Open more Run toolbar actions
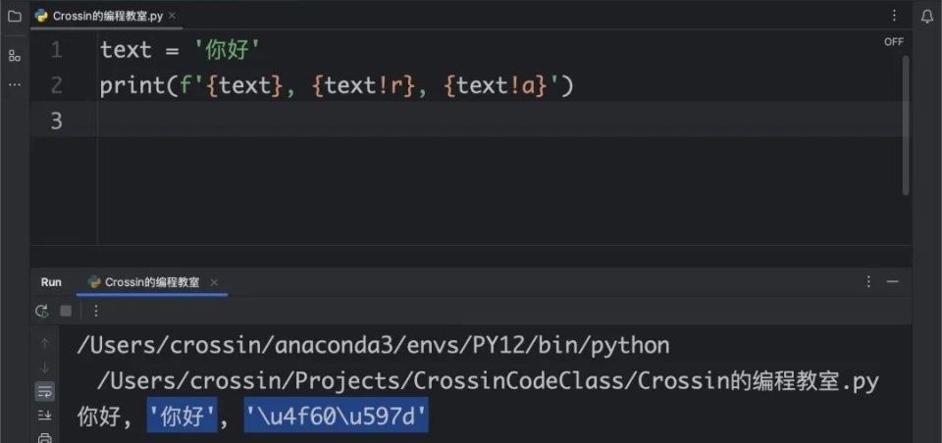Viewport: 942px width, 443px height. click(x=96, y=311)
